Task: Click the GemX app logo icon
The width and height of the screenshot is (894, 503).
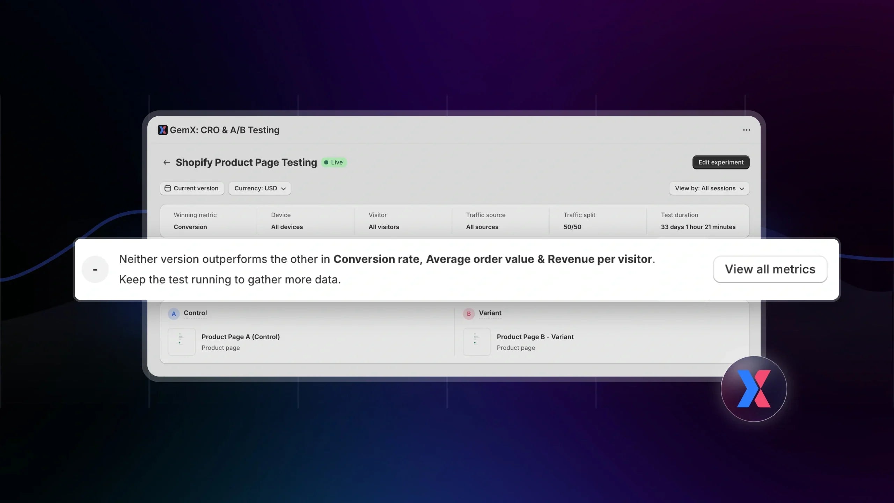Action: [x=162, y=130]
